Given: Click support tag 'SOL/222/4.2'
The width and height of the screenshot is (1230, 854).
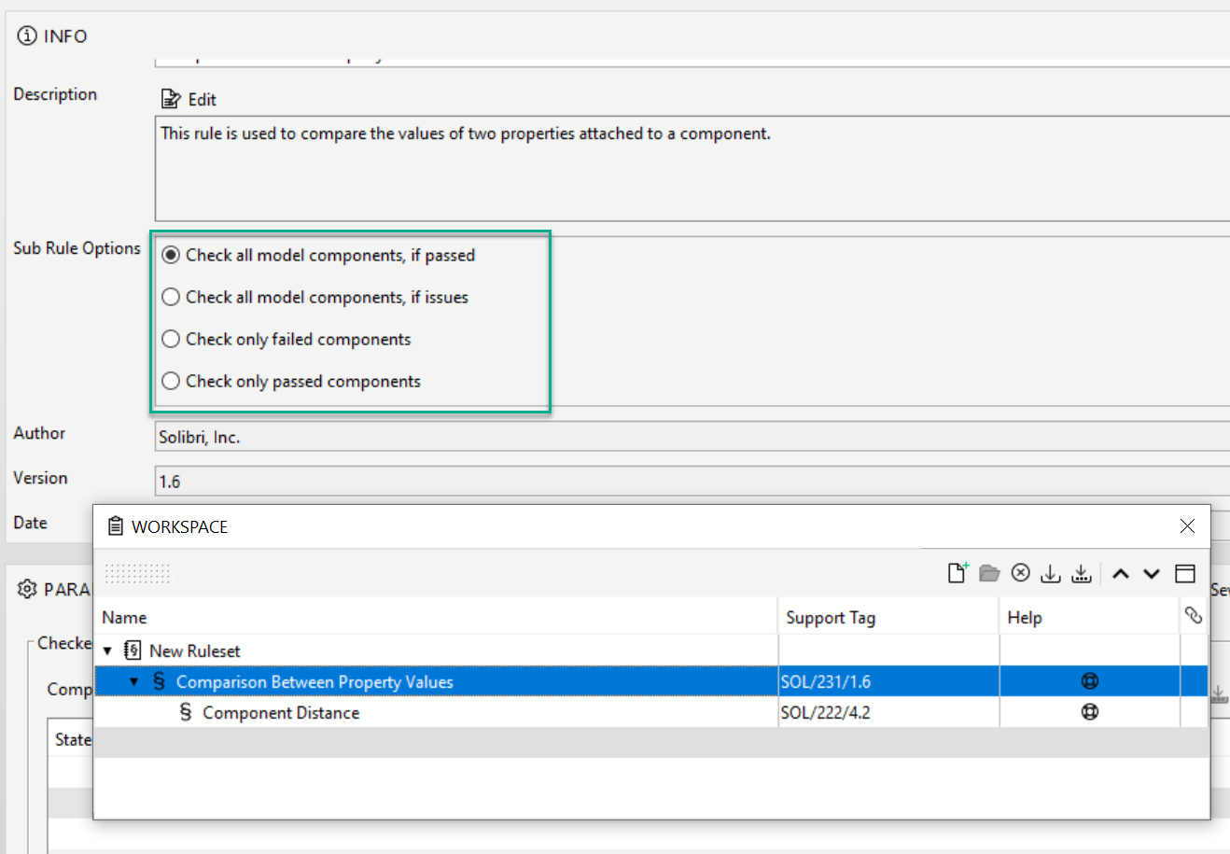Looking at the screenshot, I should click(x=826, y=713).
